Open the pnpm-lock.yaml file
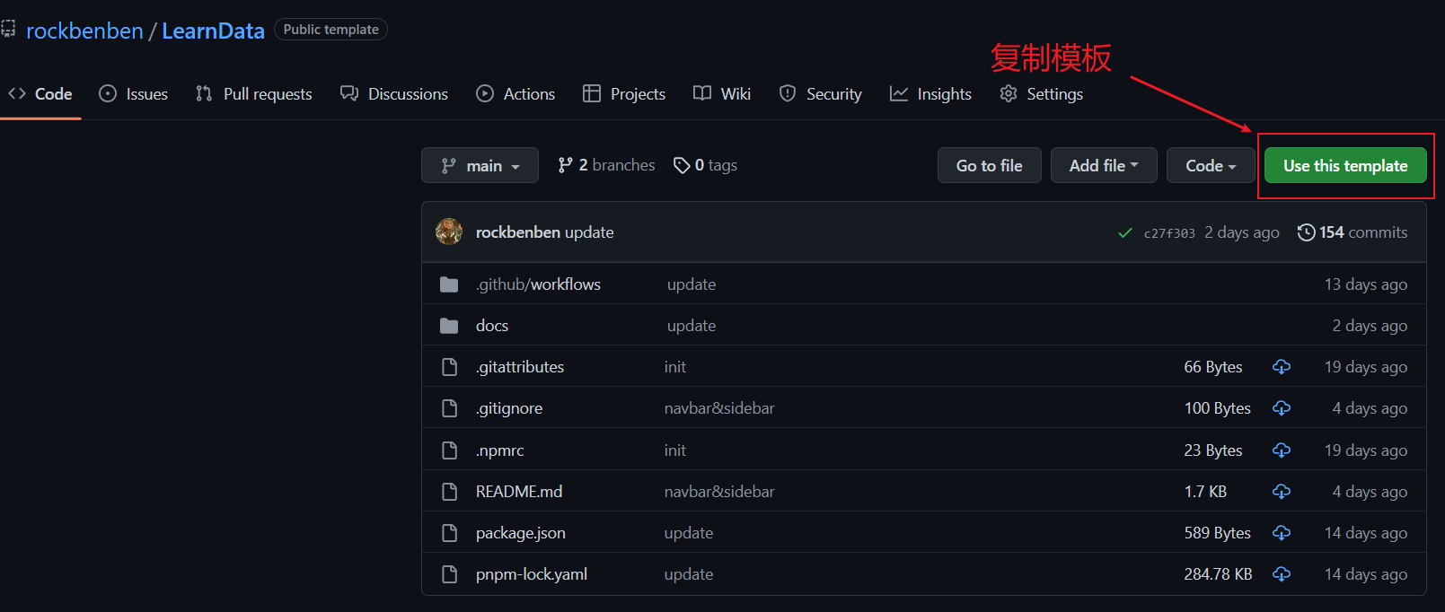The height and width of the screenshot is (612, 1445). 532,573
